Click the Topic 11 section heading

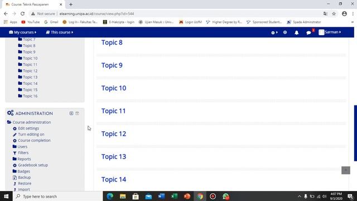tap(113, 111)
